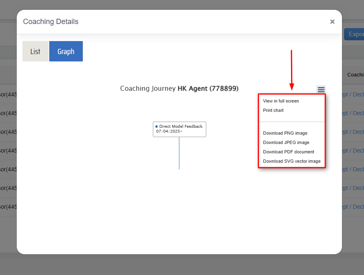Choose Download PDF document
Screen dimensions: 364x275
click(288, 152)
